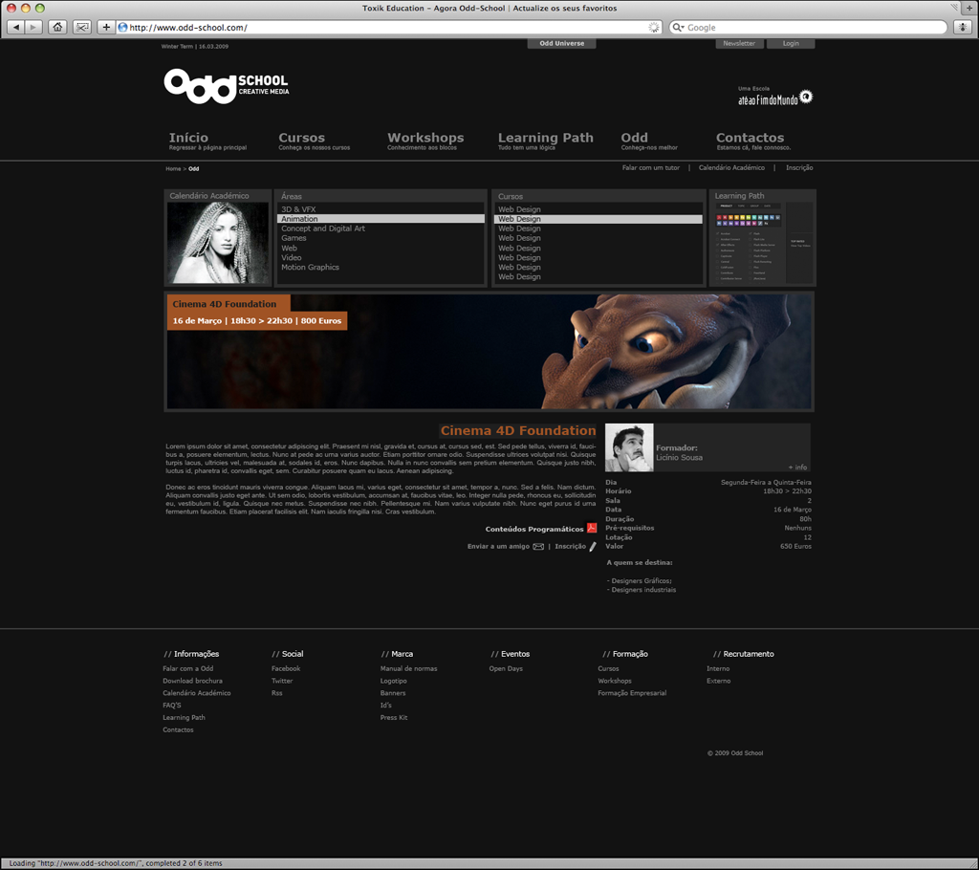Click the envelope icon for Enviar a um amigo
979x870 pixels.
tap(538, 547)
